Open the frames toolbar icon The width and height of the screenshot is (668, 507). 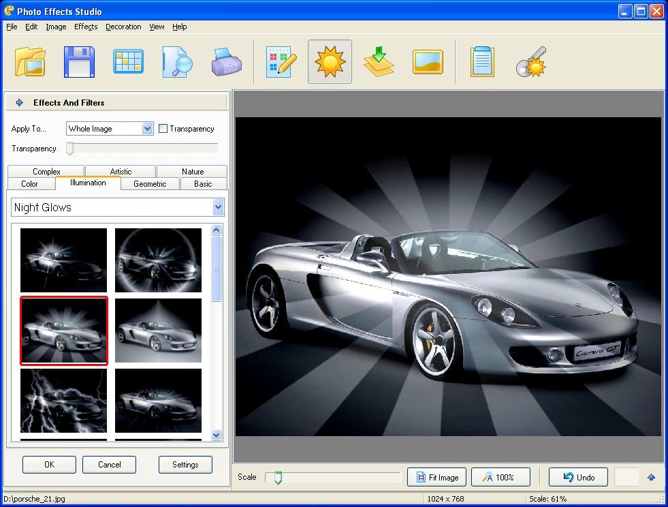pyautogui.click(x=428, y=61)
